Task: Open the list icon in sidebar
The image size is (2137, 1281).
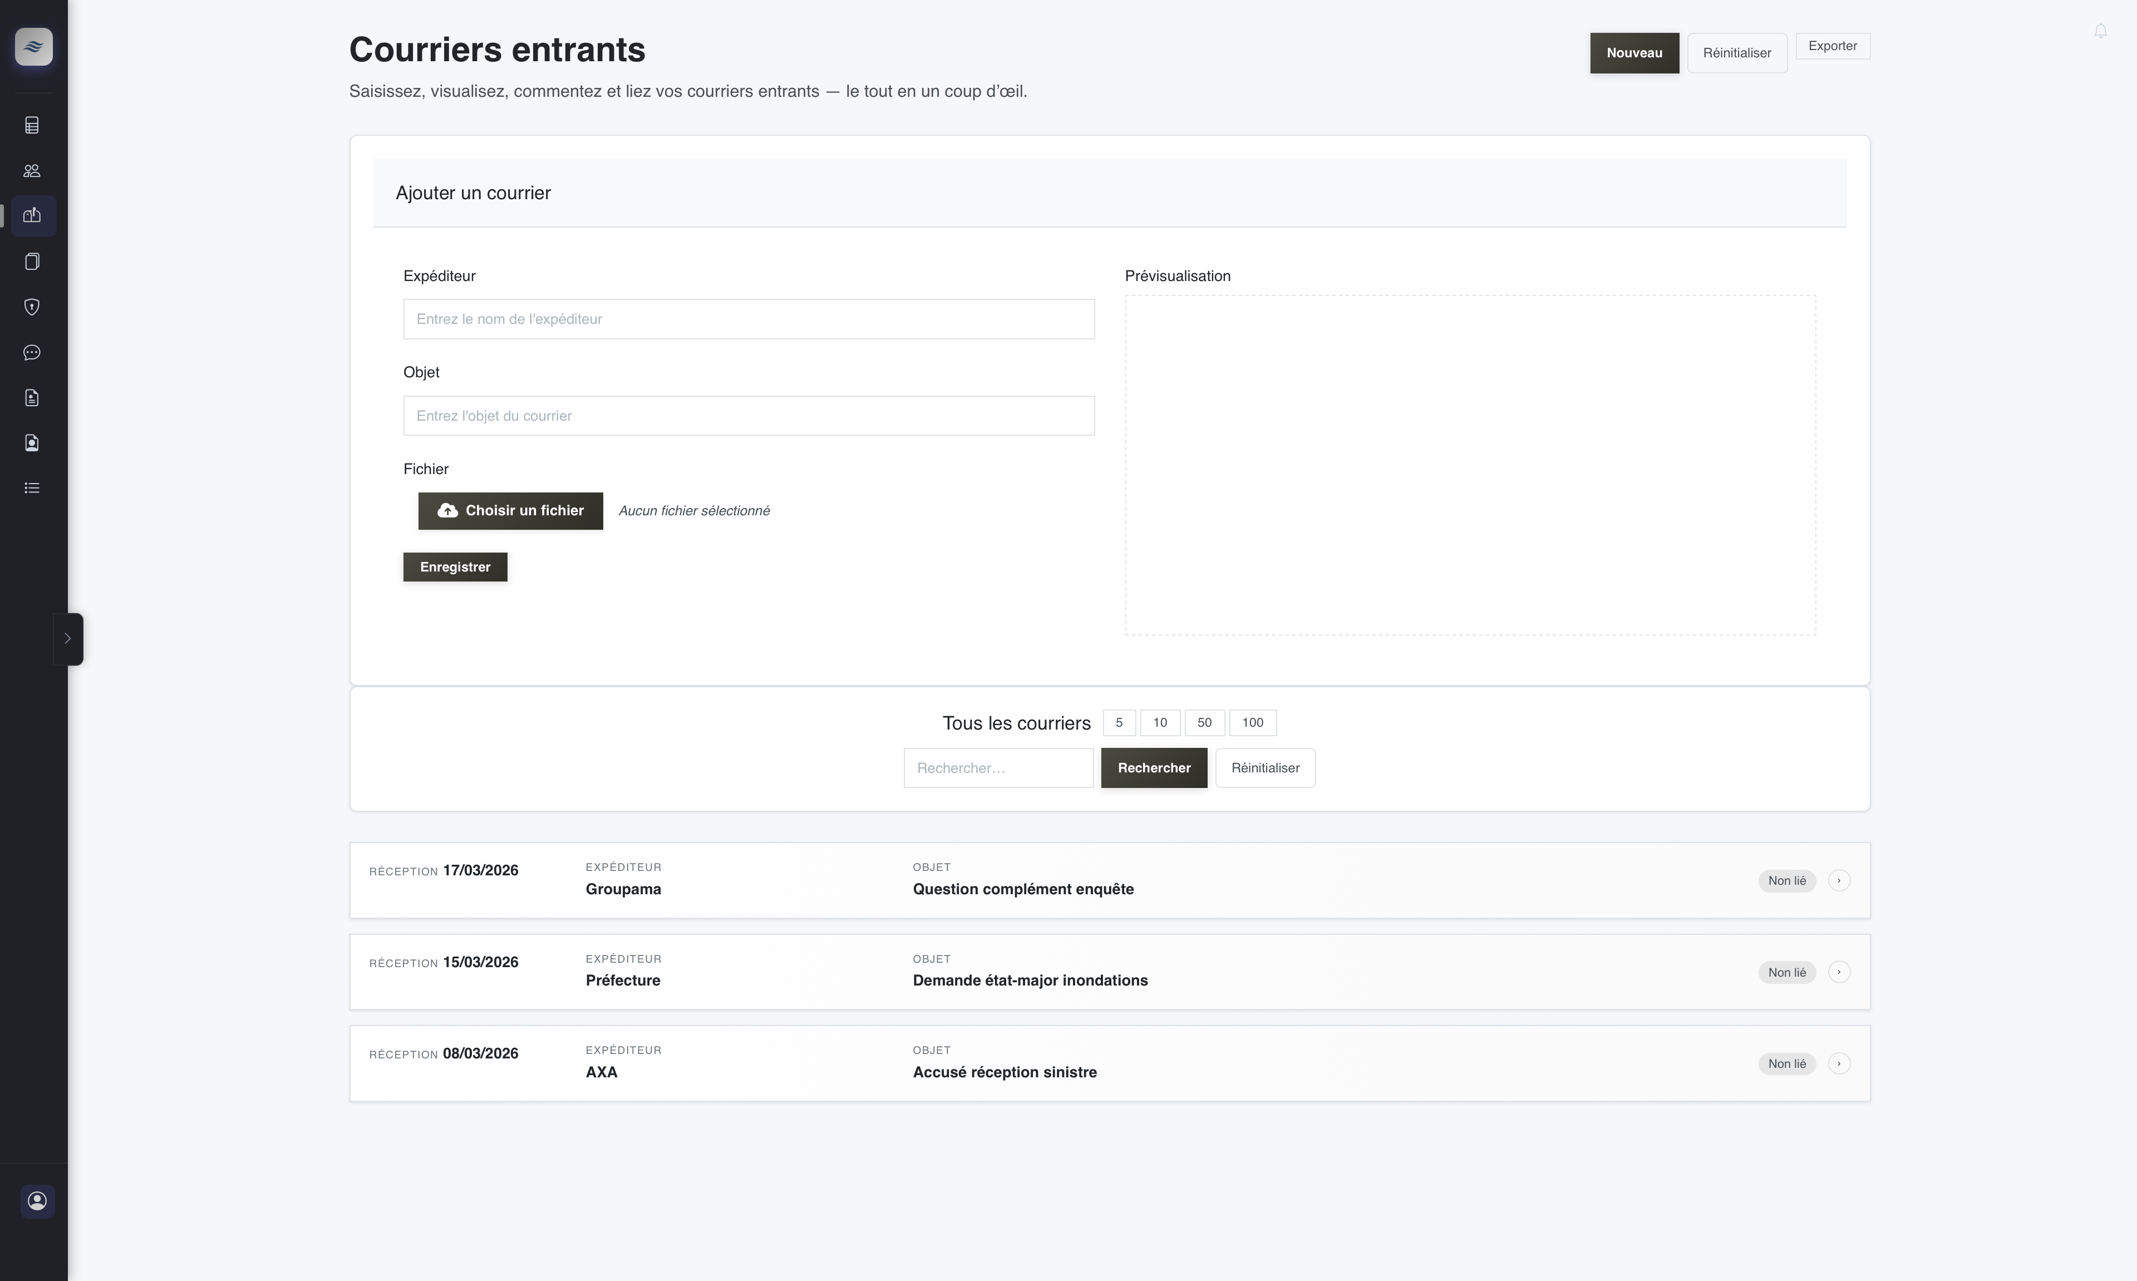Action: click(32, 489)
